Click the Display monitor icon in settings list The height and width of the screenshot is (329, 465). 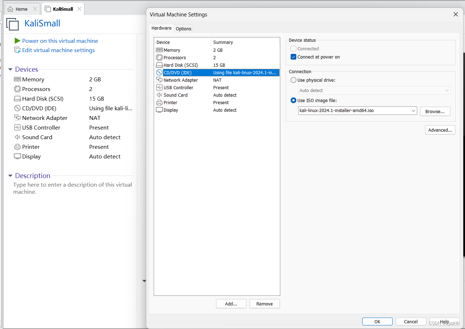(x=159, y=110)
